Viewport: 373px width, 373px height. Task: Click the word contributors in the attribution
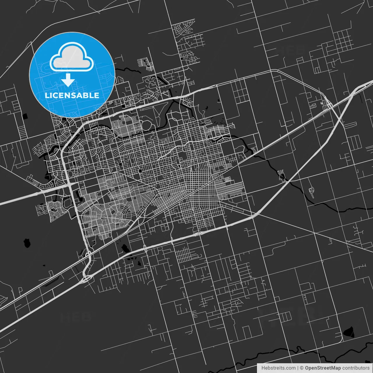point(356,368)
